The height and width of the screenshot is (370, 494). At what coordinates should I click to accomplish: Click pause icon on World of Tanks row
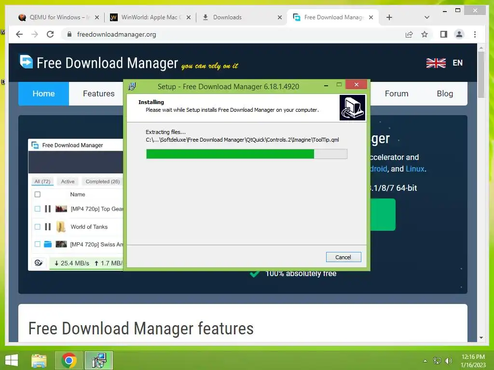coord(48,226)
